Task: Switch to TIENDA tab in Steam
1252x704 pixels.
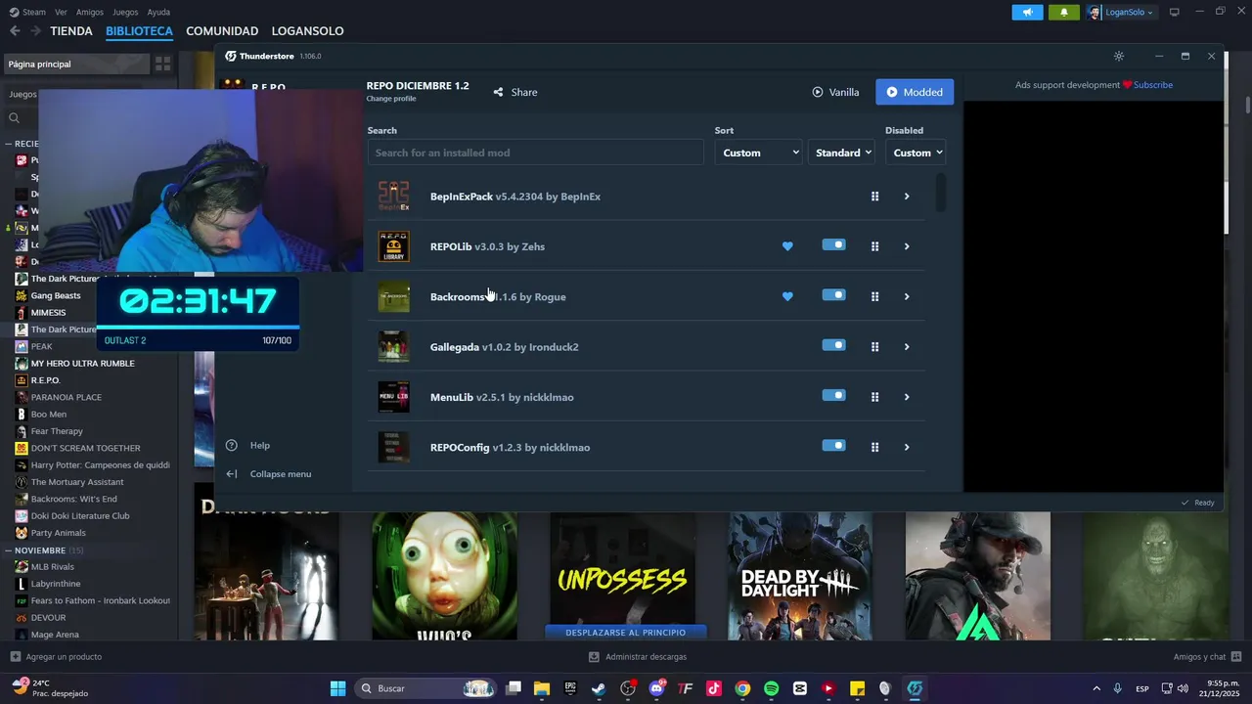Action: click(x=71, y=31)
